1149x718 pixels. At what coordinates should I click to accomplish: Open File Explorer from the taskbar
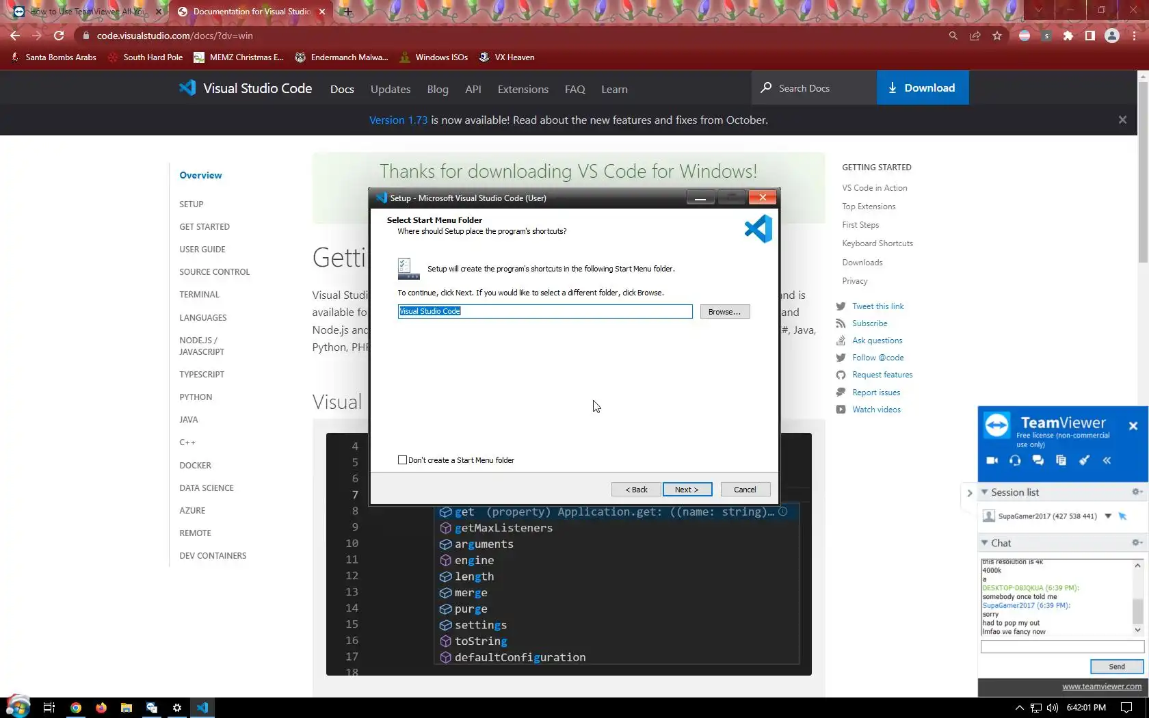coord(127,708)
